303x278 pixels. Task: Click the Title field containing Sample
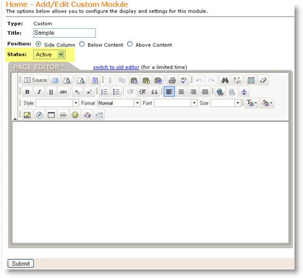[64, 33]
